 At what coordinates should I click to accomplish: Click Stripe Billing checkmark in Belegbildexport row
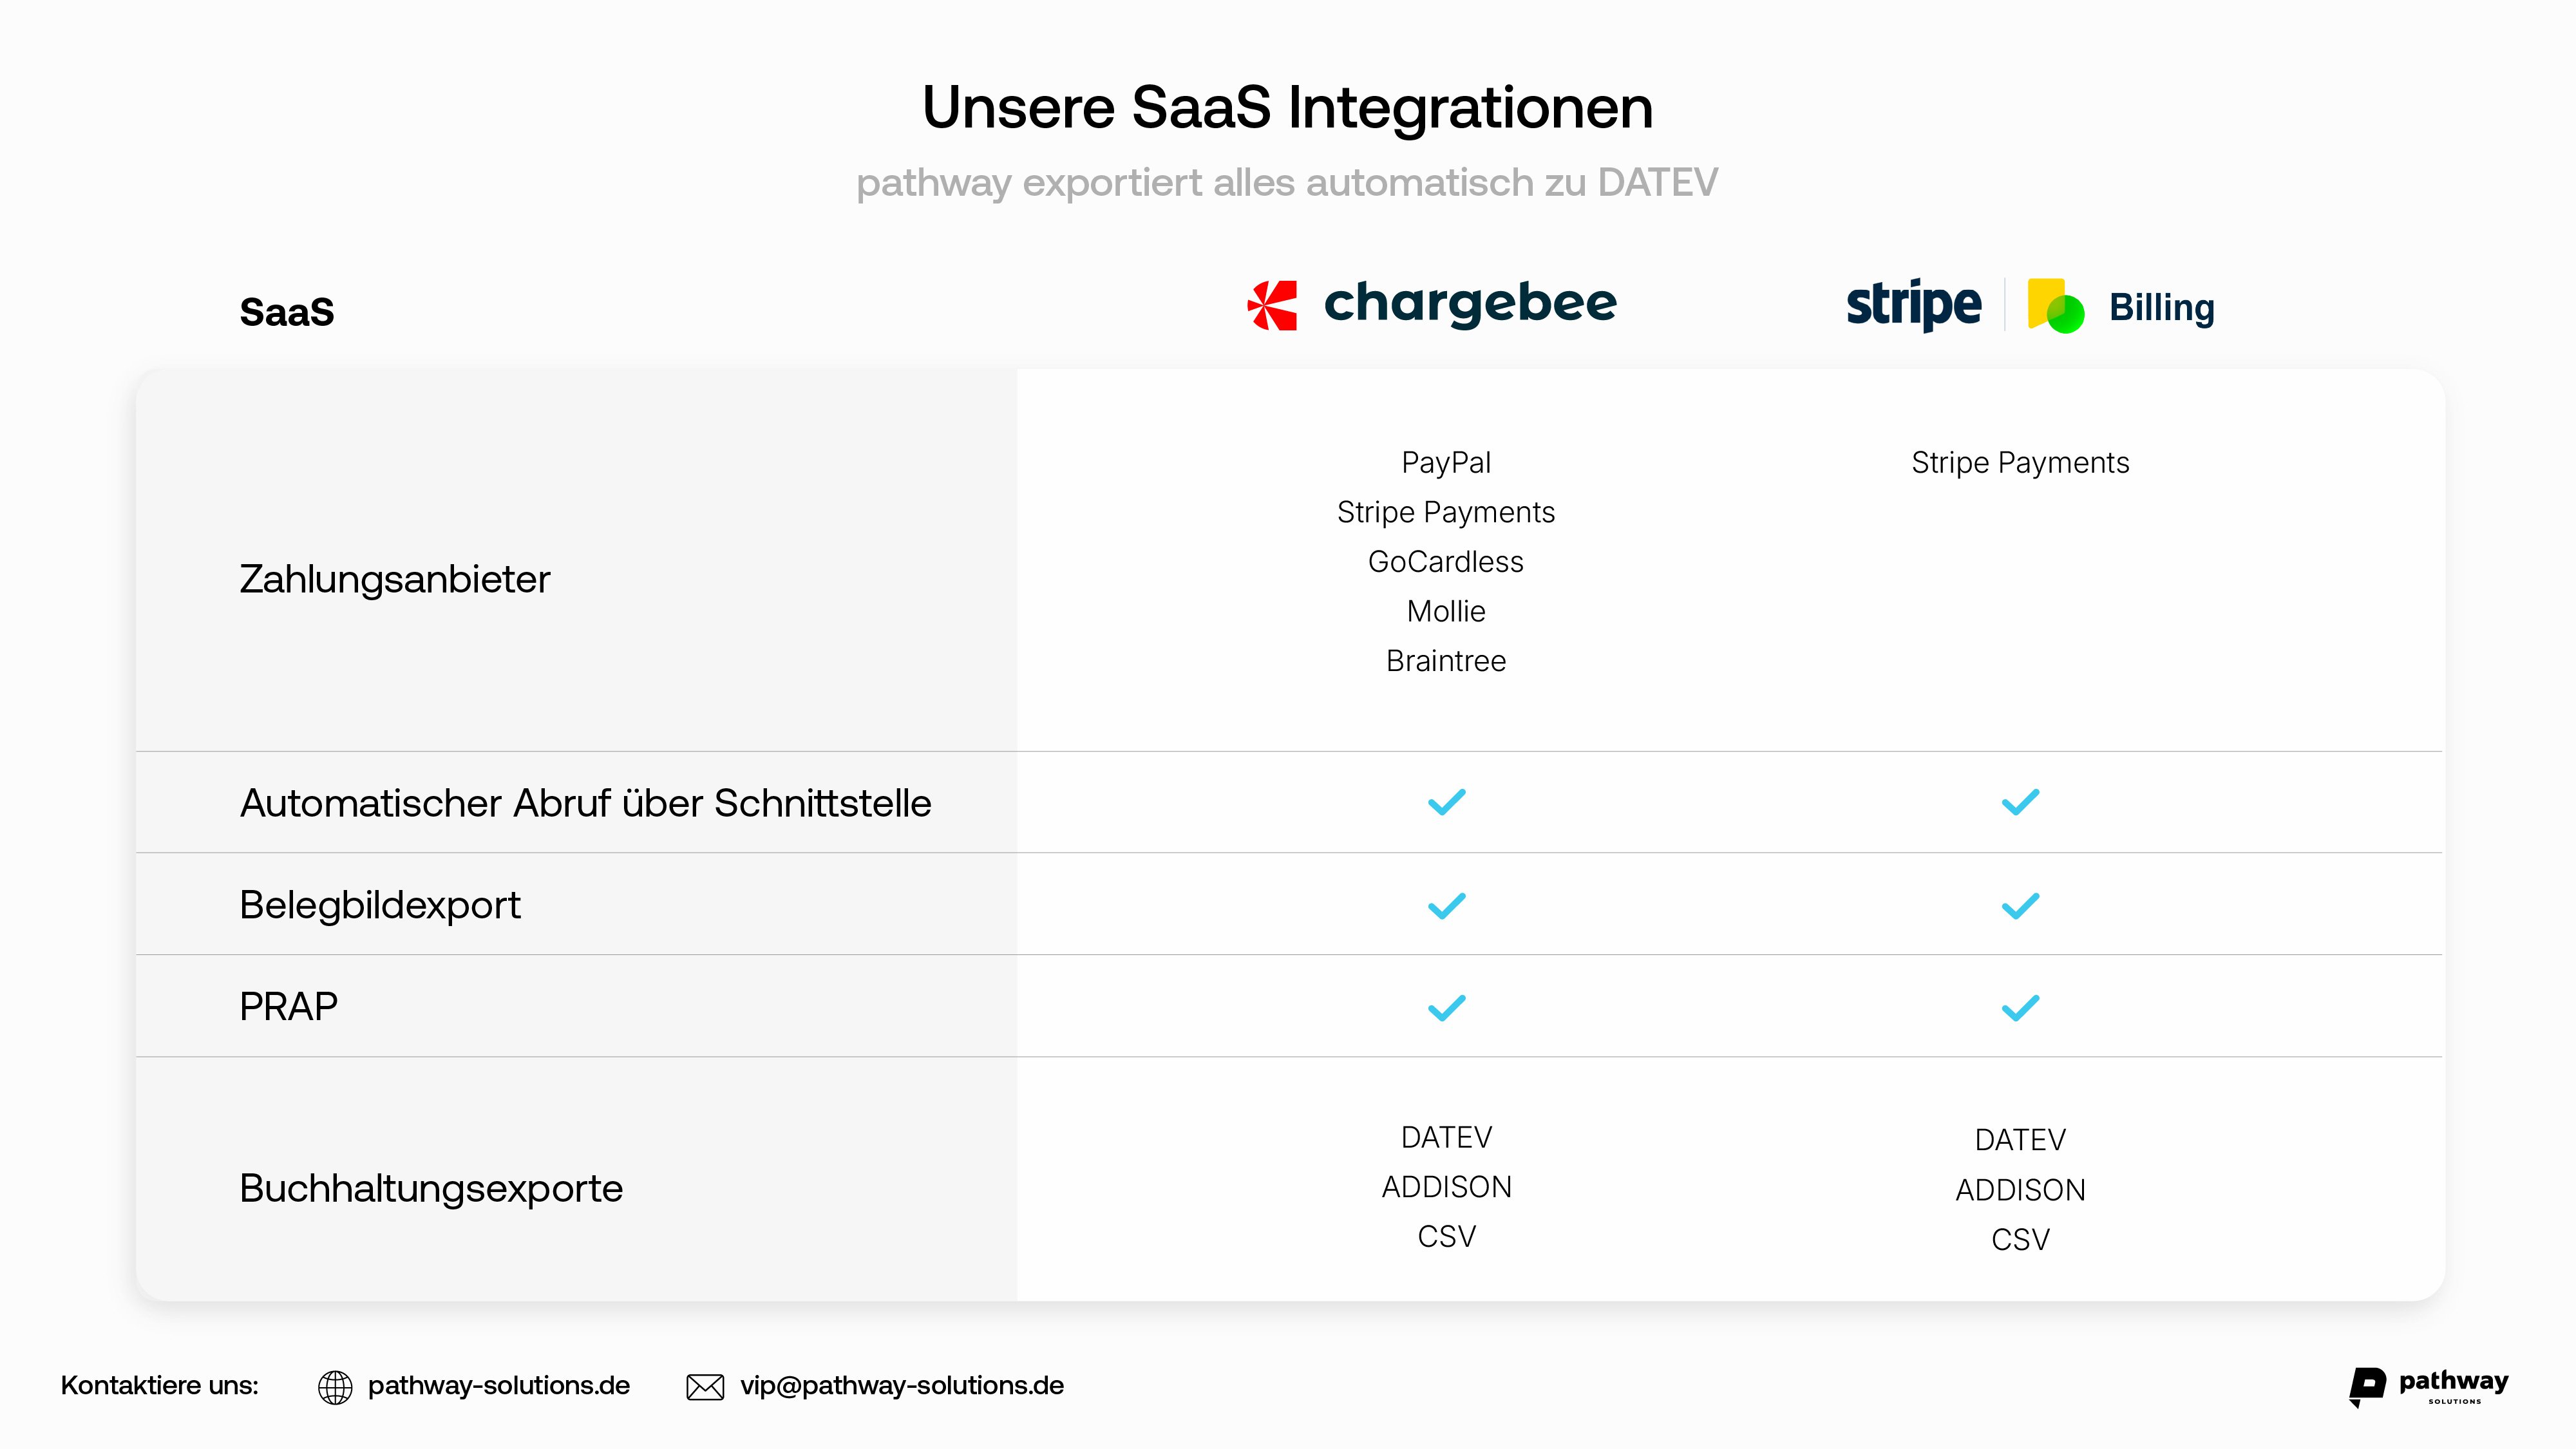[x=2020, y=906]
